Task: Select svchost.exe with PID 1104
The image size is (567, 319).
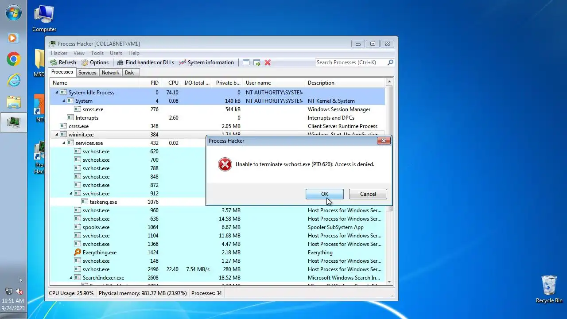Action: click(x=217, y=236)
